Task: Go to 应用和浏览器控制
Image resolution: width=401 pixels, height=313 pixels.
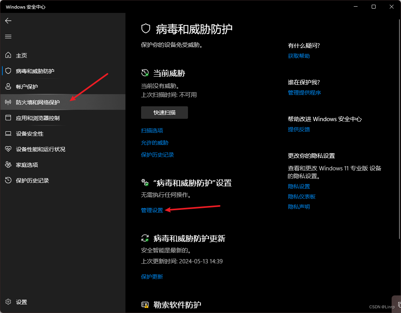Action: [x=63, y=118]
